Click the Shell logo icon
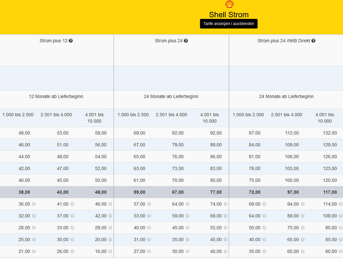 coord(229,4)
